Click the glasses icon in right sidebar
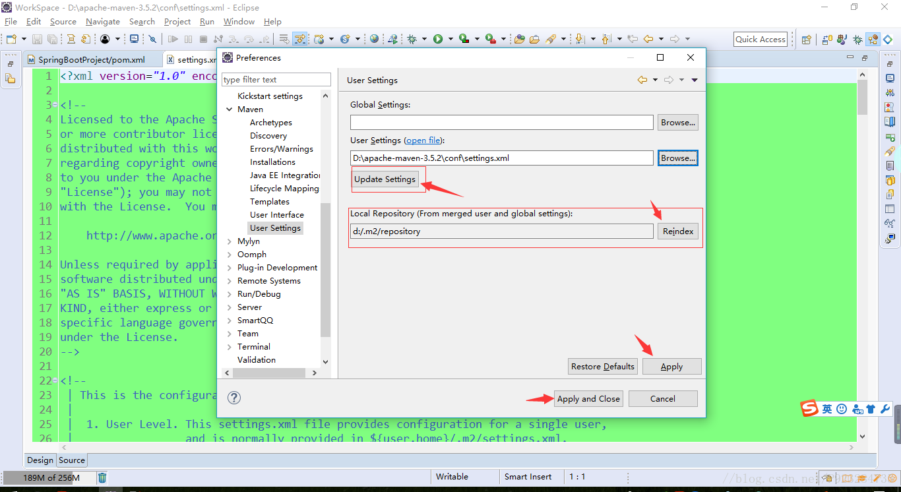The width and height of the screenshot is (901, 492). 890,223
